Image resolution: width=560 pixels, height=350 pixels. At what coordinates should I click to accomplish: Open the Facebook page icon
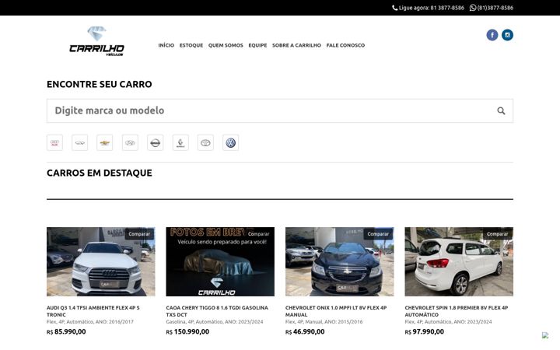492,35
